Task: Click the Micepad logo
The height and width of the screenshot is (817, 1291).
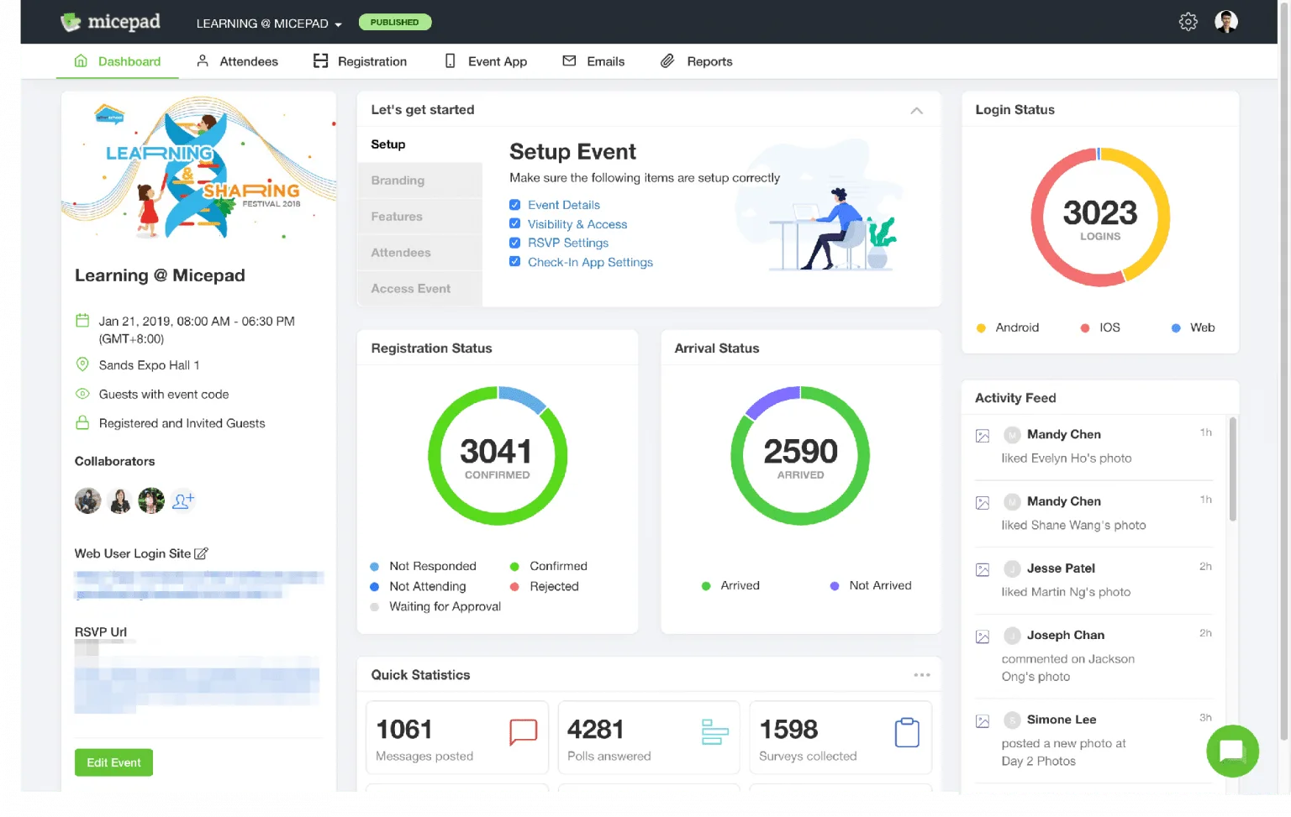Action: click(109, 22)
